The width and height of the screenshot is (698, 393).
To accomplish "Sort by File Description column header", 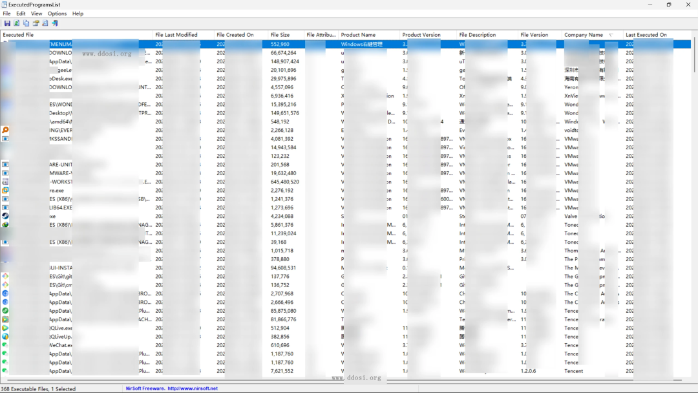I will click(x=487, y=35).
